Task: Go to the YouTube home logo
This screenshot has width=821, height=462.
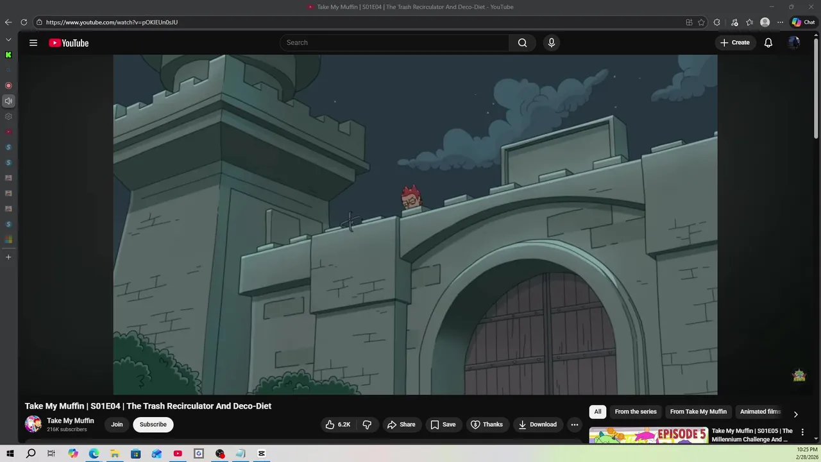Action: pos(69,43)
